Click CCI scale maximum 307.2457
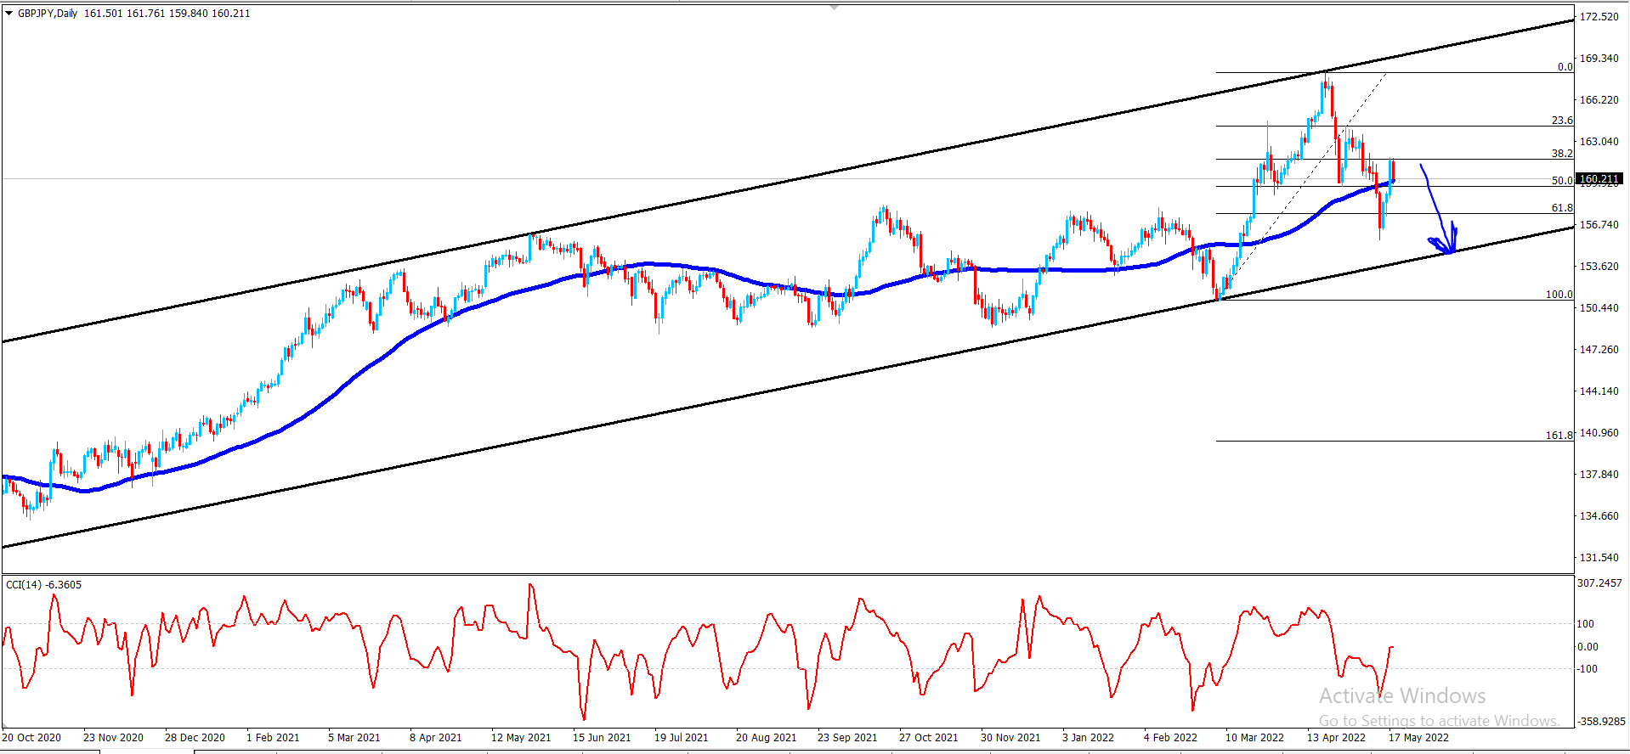The width and height of the screenshot is (1630, 754). [1599, 583]
